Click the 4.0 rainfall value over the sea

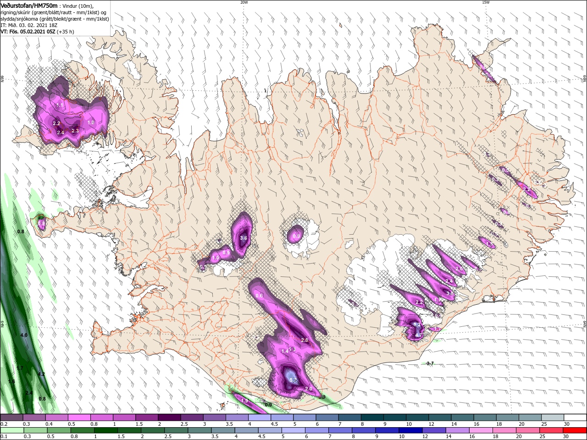[24, 335]
